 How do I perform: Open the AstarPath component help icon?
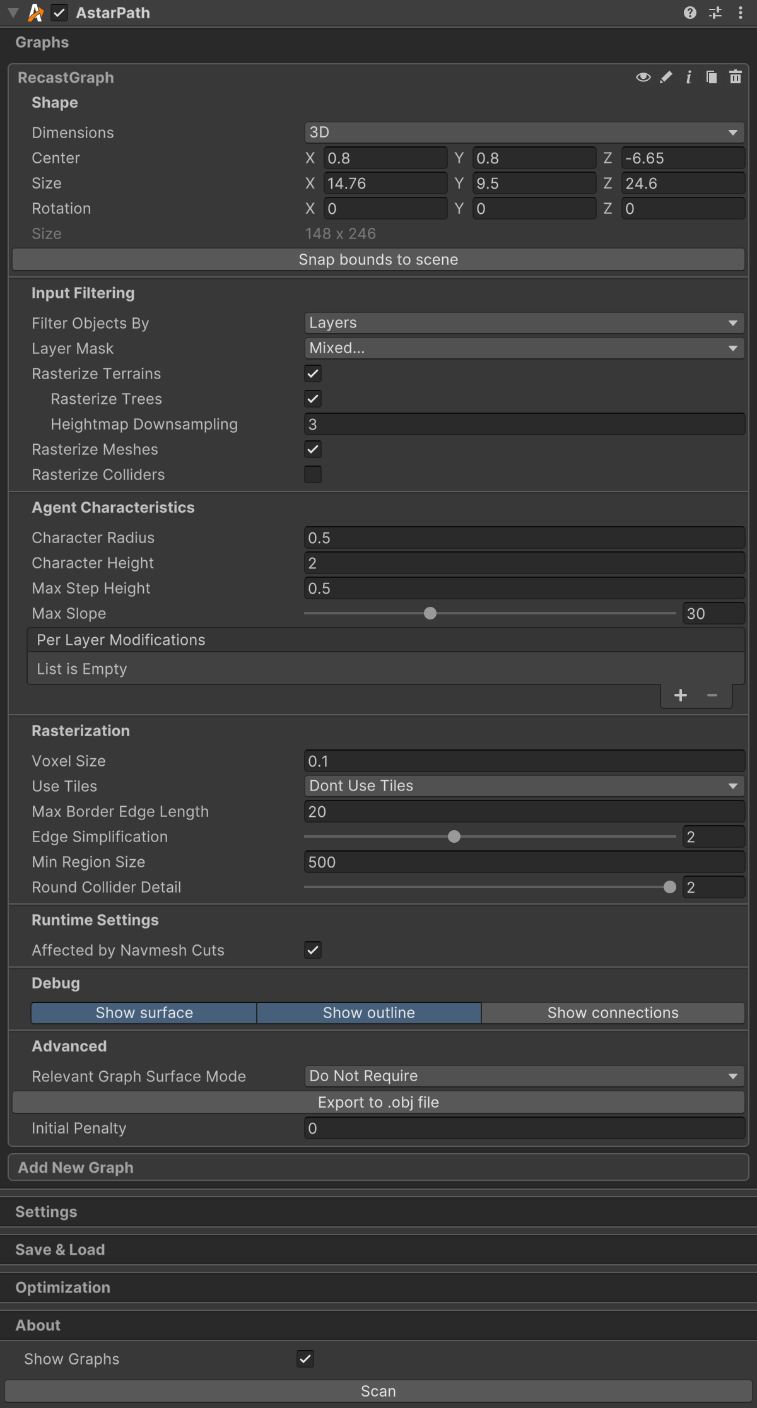[x=690, y=13]
